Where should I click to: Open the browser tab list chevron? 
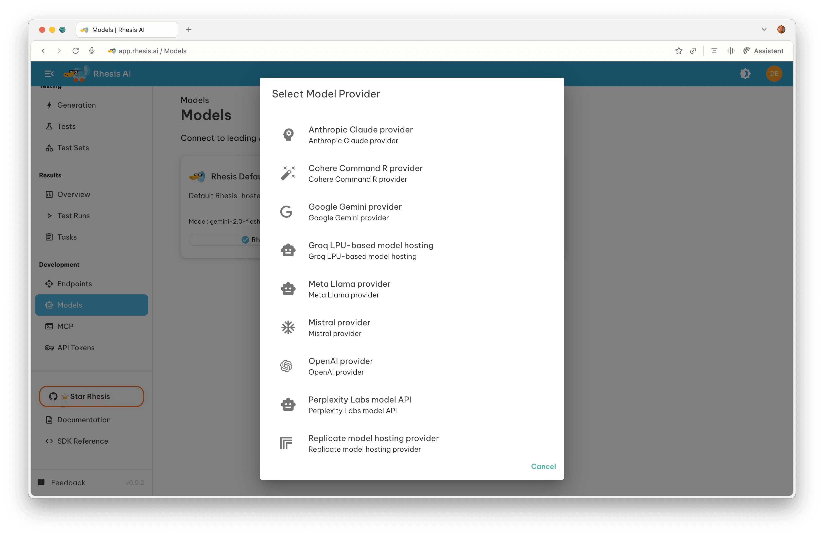[764, 30]
